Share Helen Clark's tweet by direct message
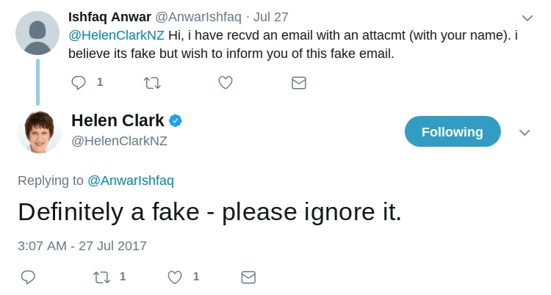The width and height of the screenshot is (551, 295). (248, 277)
